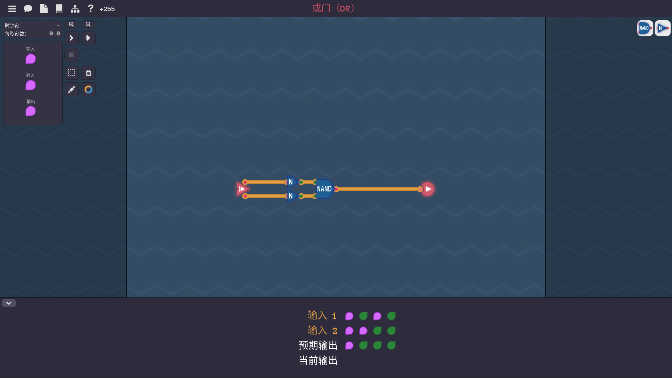Click the new document page icon

44,9
